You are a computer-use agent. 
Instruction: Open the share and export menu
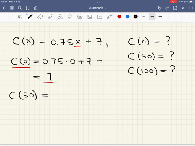pyautogui.click(x=36, y=8)
